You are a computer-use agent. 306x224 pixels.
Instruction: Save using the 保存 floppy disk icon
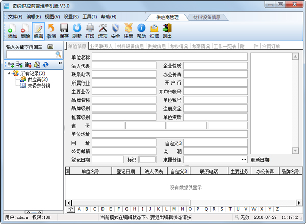point(64,31)
